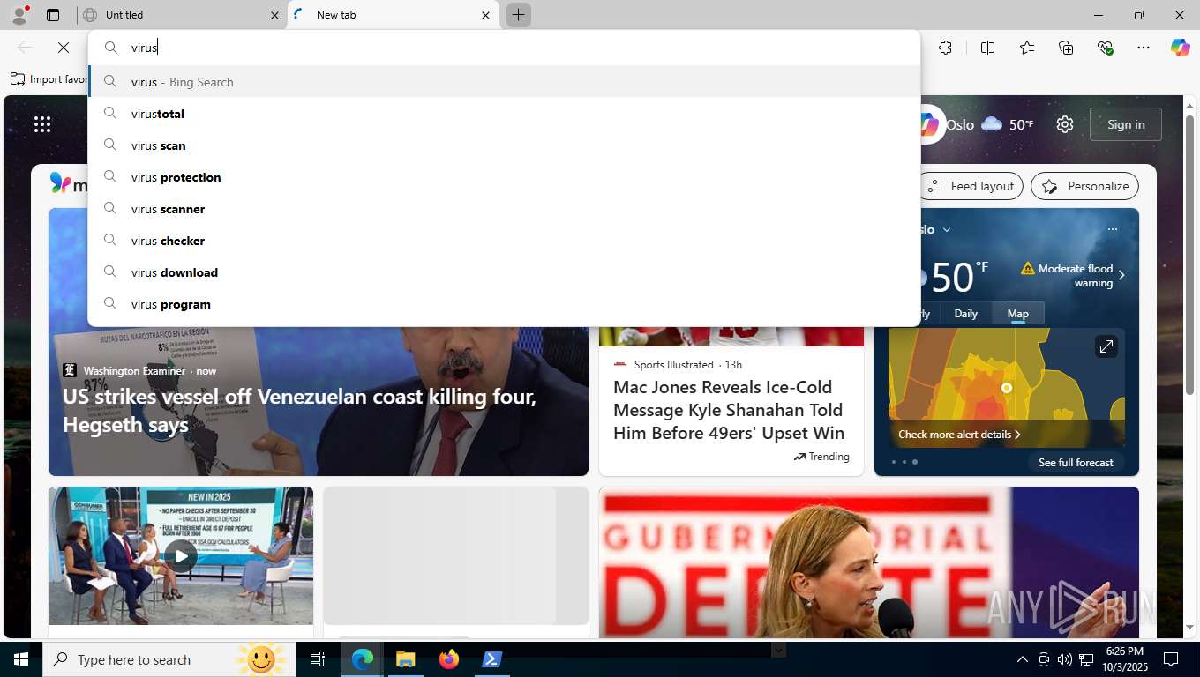Click the Trending tag
1200x677 pixels.
pyautogui.click(x=821, y=456)
